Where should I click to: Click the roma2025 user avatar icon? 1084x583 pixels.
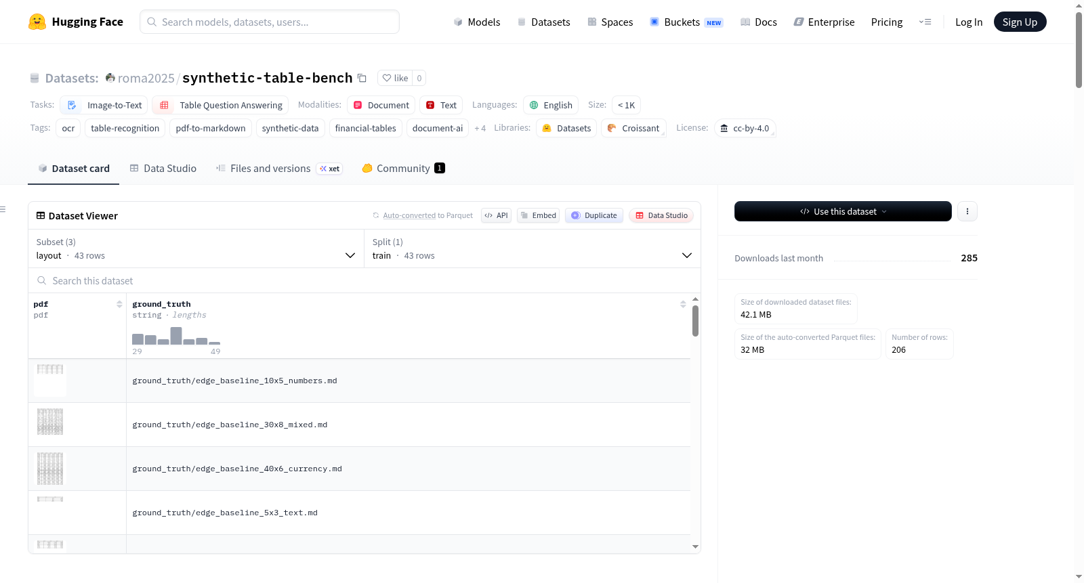click(x=110, y=78)
